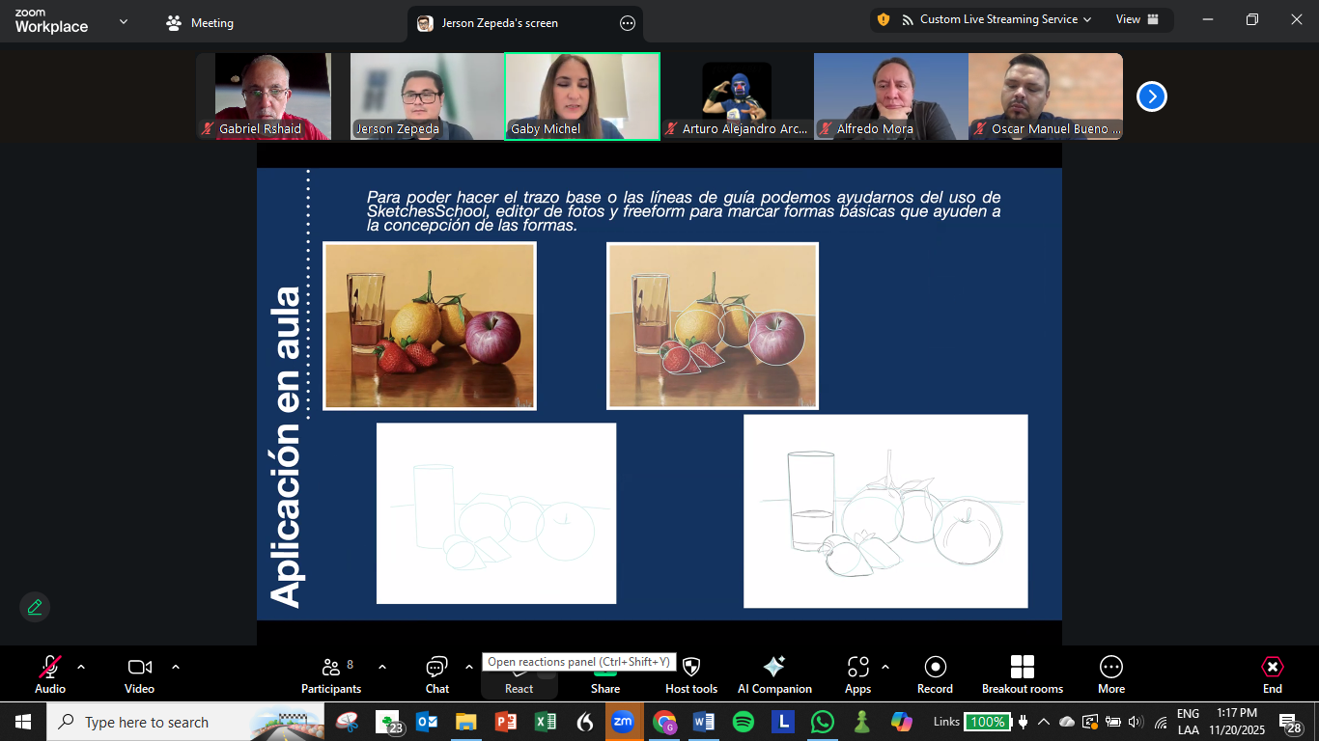Expand audio options arrow next to Audio

coord(81,667)
